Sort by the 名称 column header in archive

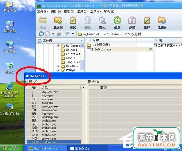111,40
